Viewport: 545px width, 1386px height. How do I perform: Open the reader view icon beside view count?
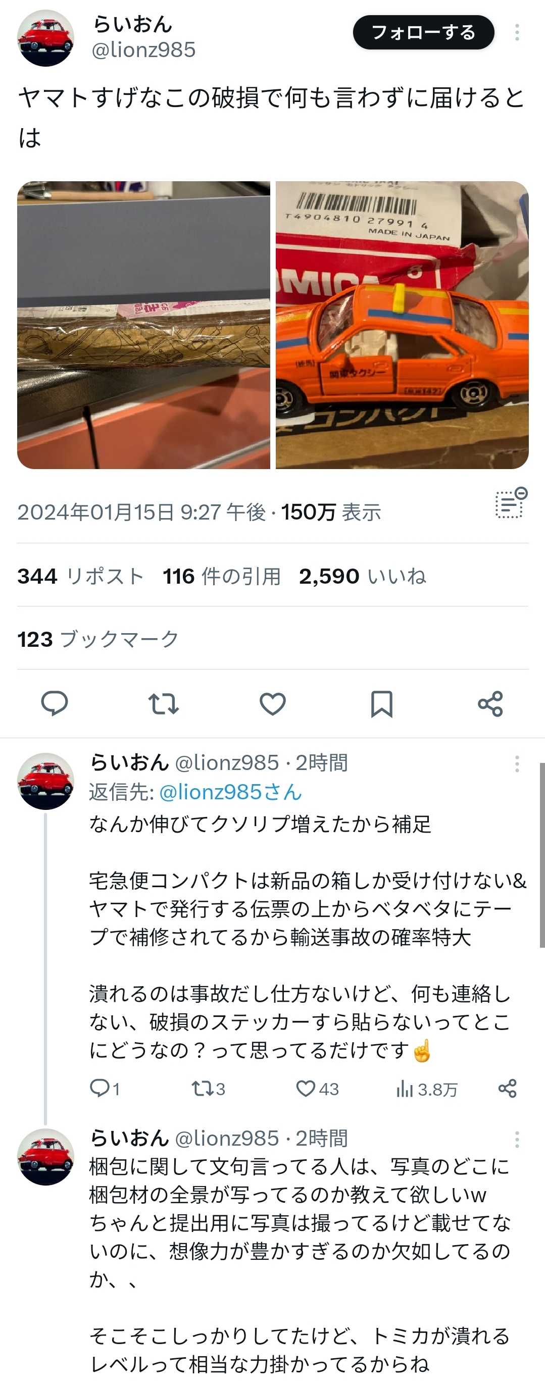(x=511, y=503)
